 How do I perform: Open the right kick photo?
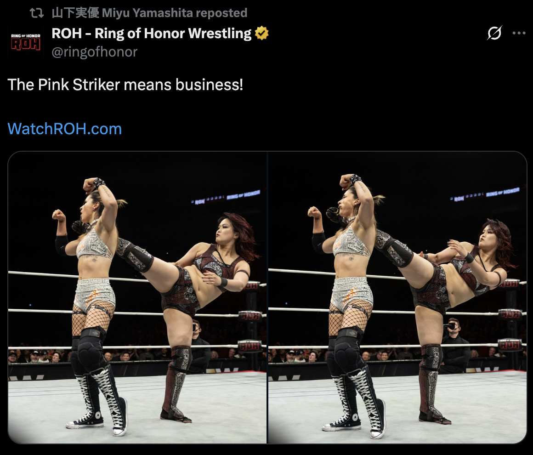coord(397,297)
